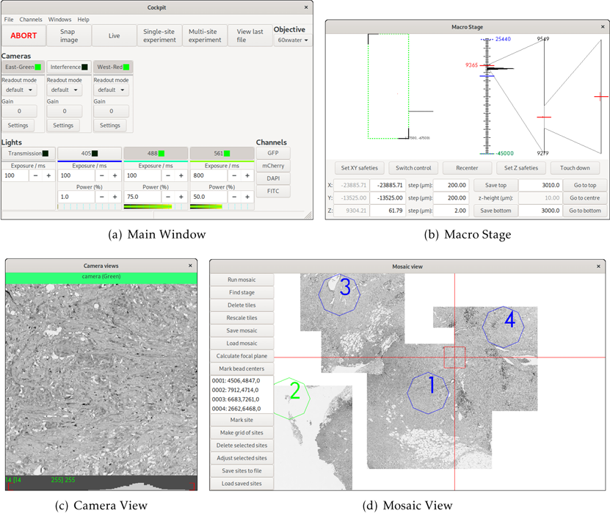Open the Channels menu
Screen dimensions: 610x516
tap(31, 20)
